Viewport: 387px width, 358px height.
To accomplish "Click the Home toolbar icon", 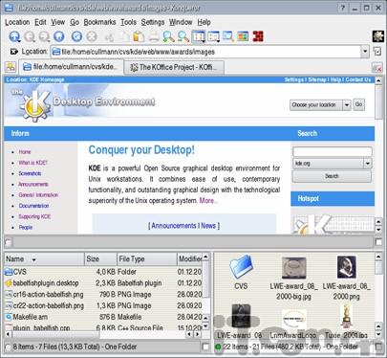I will [59, 36].
